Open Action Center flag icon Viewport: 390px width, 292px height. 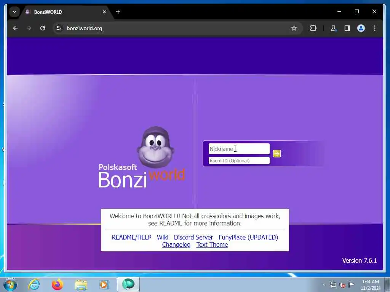tap(351, 284)
